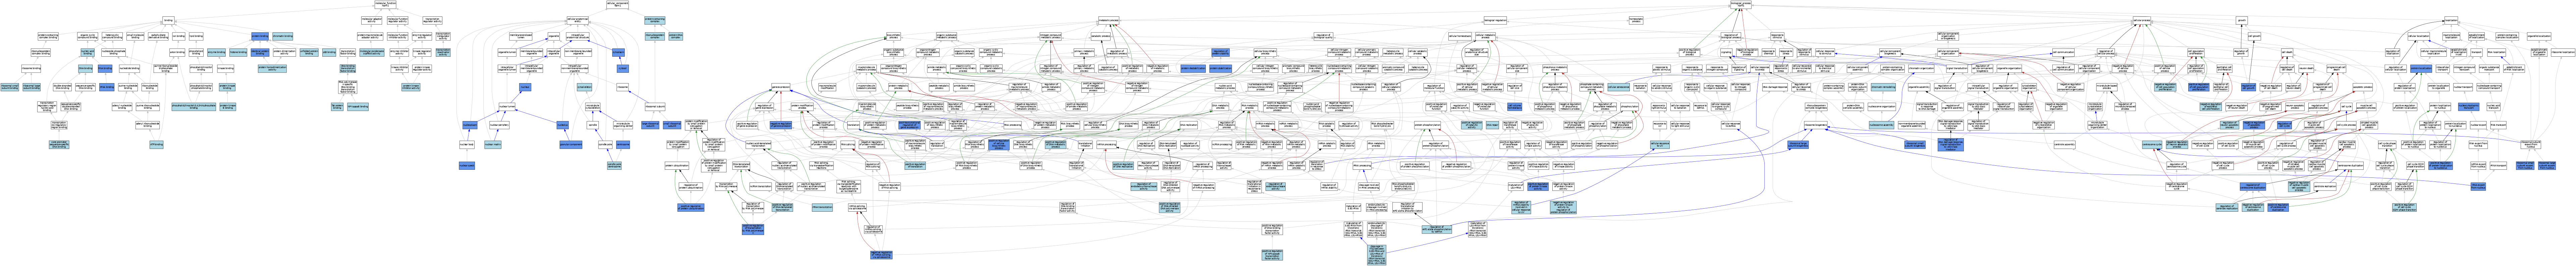The width and height of the screenshot is (2576, 266).
Task: Select the blue 'nucleoplasm' node
Action: click(x=470, y=125)
